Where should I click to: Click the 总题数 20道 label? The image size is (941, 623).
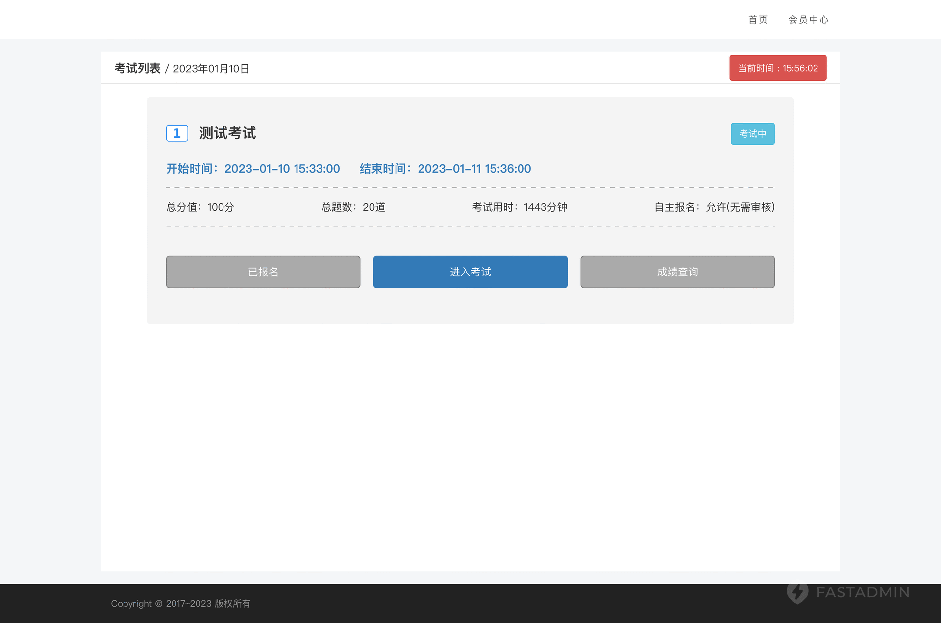coord(353,207)
